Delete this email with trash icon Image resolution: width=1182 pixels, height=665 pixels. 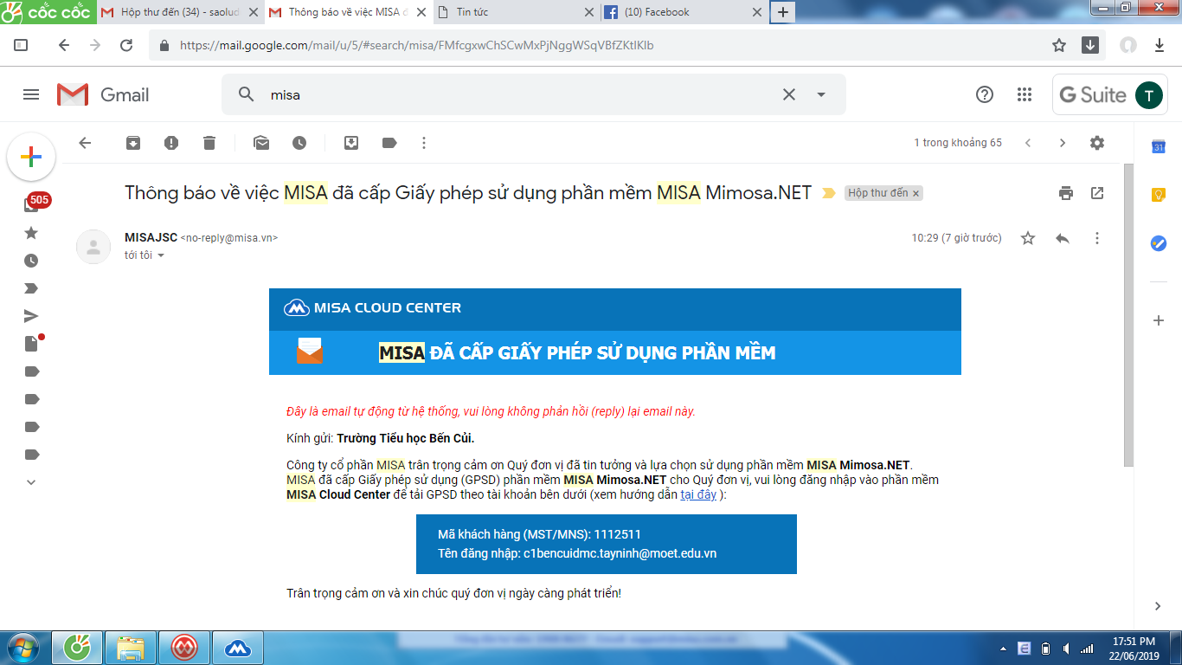[x=209, y=143]
